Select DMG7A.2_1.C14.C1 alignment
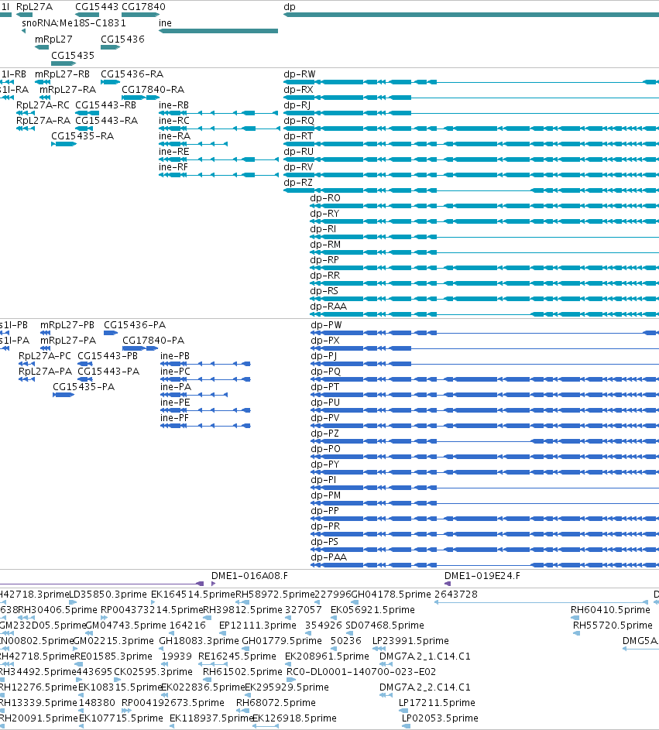Viewport: 659px width, 730px height. click(425, 656)
